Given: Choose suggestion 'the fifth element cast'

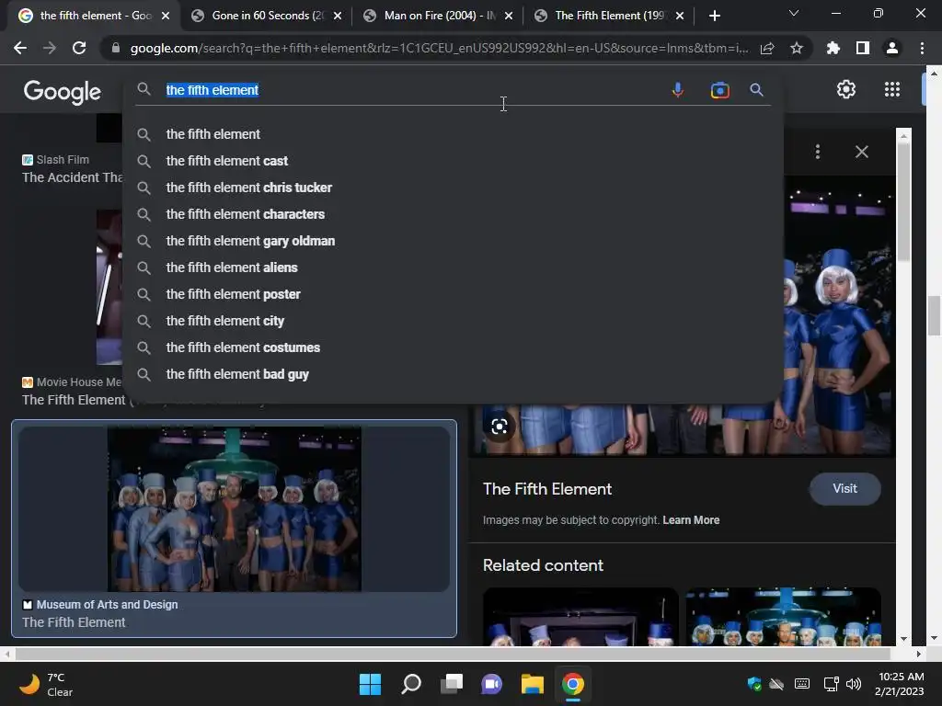Looking at the screenshot, I should point(453,161).
